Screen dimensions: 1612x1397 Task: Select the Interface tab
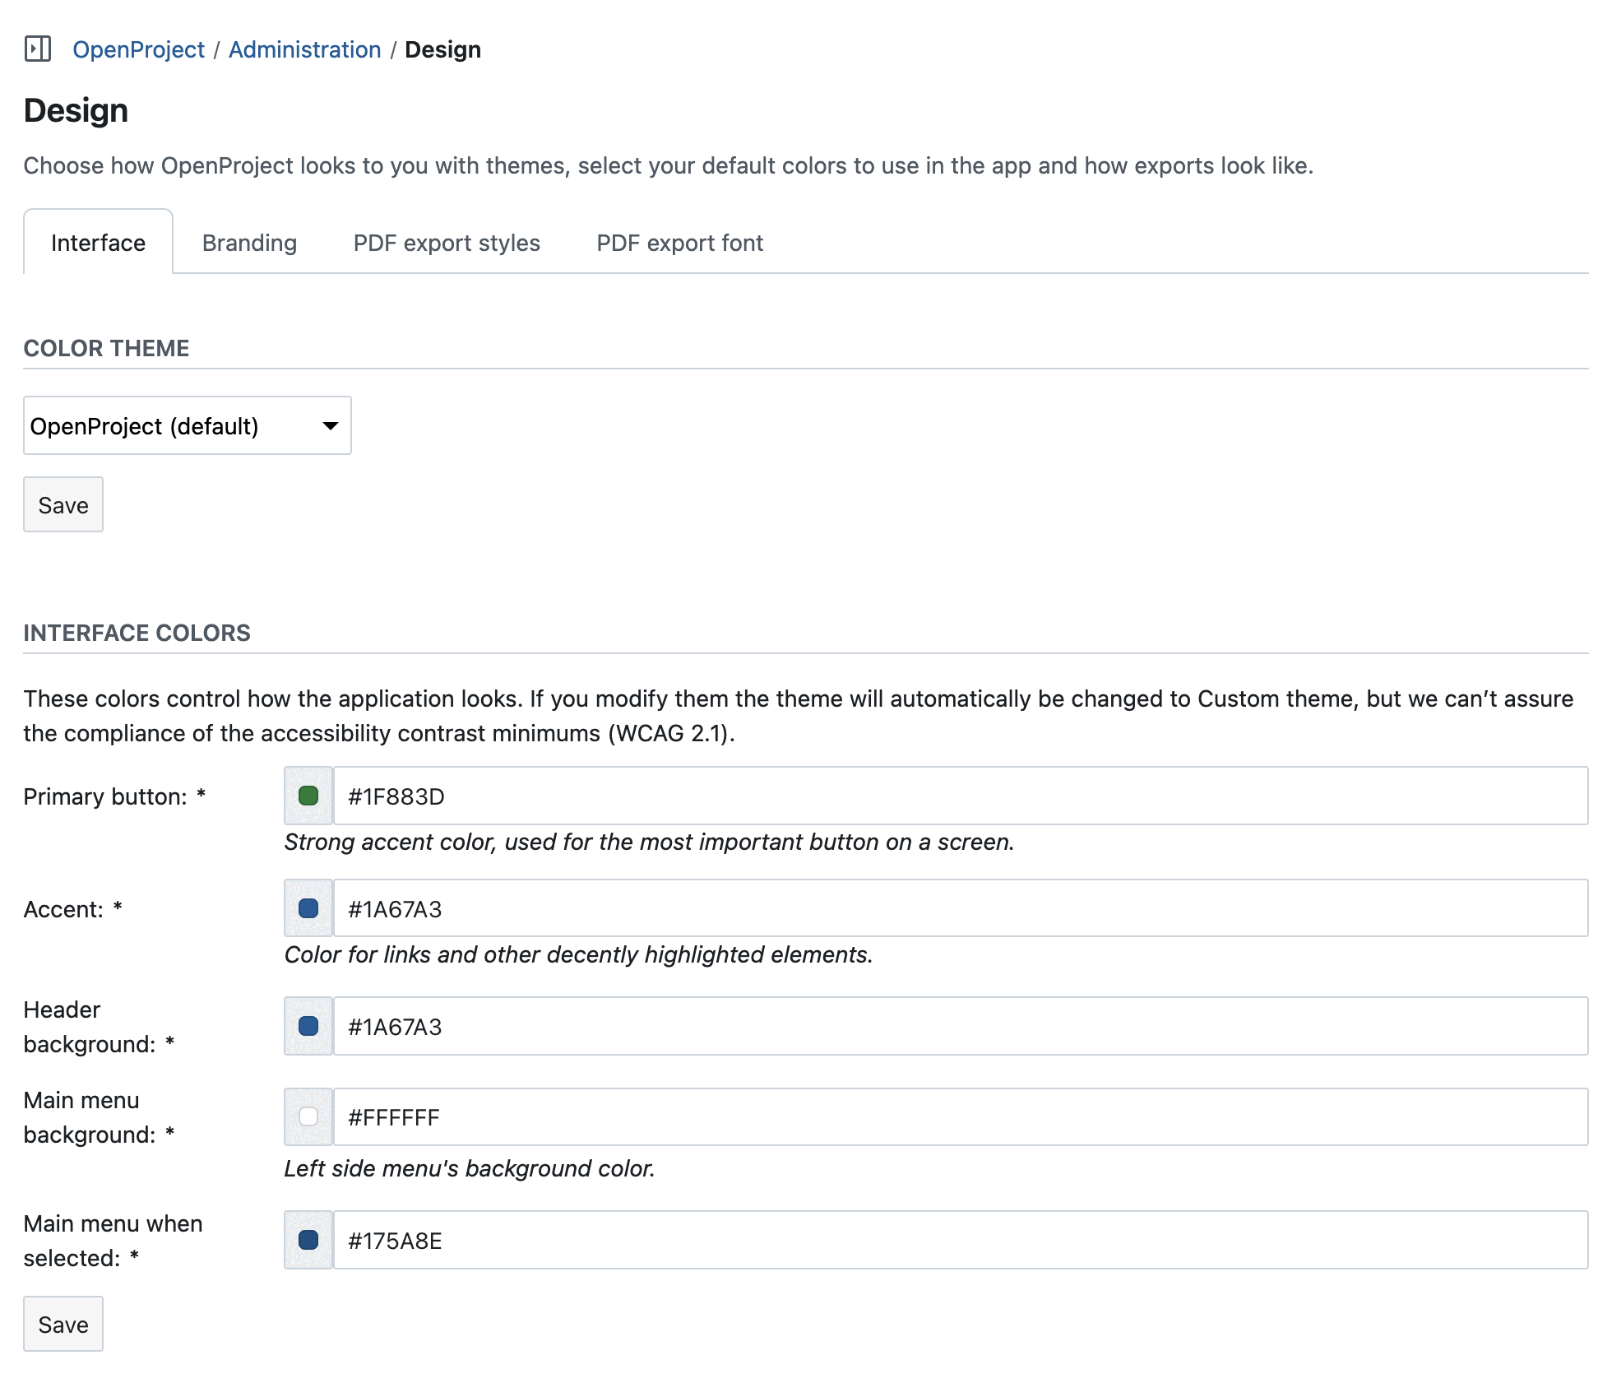point(97,242)
